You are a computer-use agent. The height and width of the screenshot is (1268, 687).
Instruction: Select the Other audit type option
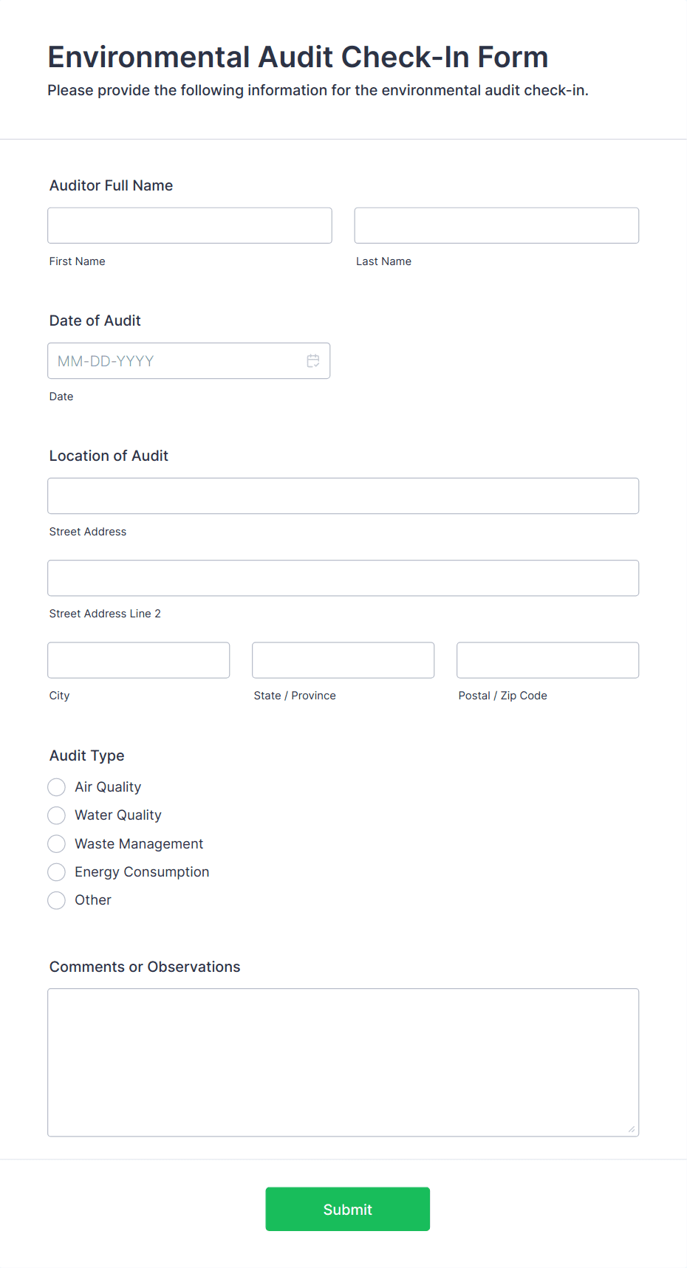57,900
